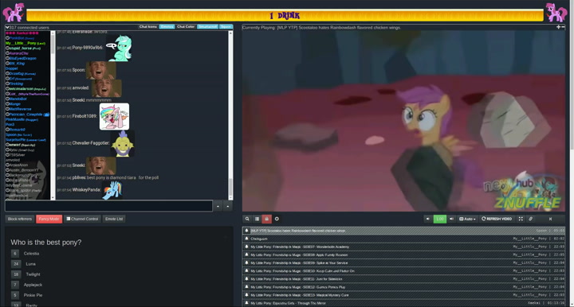The height and width of the screenshot is (307, 574).
Task: Click the playlist list view icon
Action: (x=257, y=219)
